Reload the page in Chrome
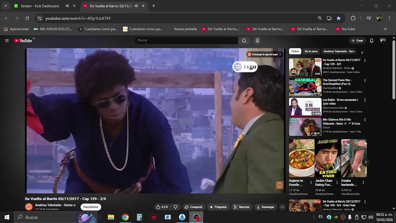Viewport: 396px width, 223px height. (x=27, y=18)
